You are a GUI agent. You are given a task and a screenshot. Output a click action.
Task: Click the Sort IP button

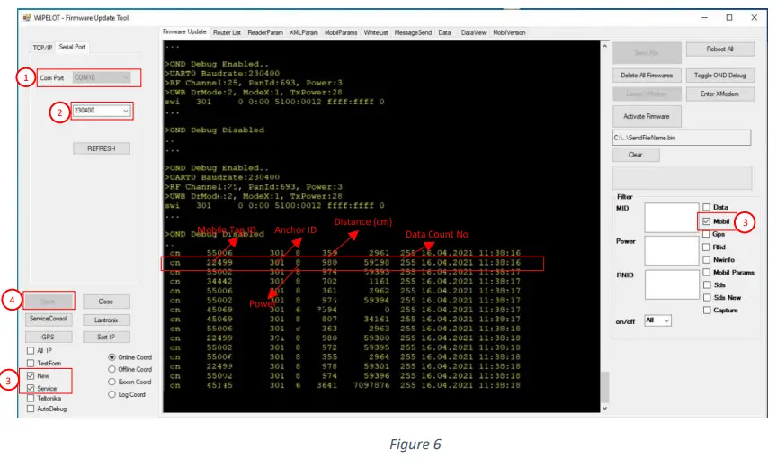coord(106,337)
